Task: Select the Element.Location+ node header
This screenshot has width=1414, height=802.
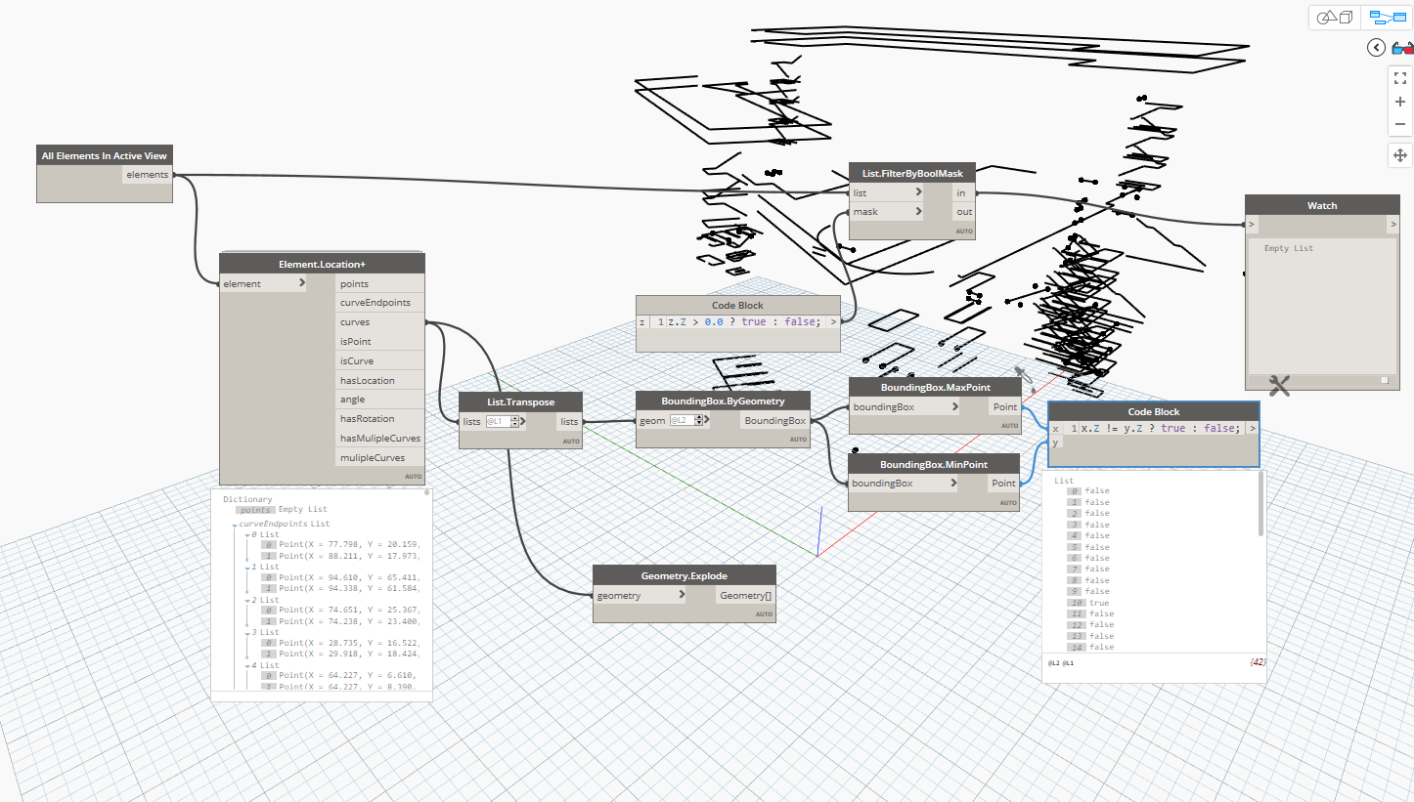Action: (322, 262)
